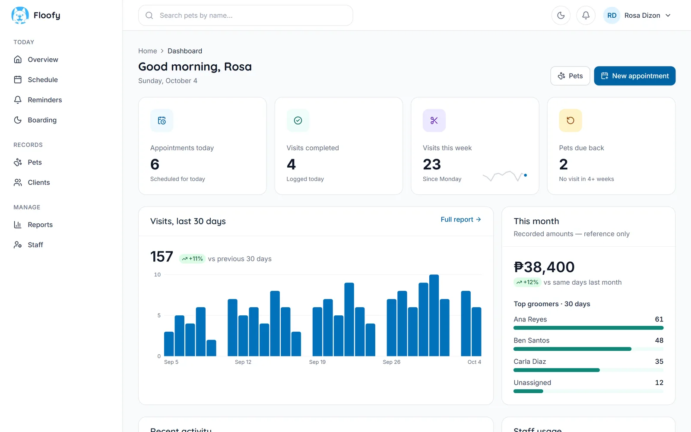Click the RD user avatar
This screenshot has height=432, width=691.
pos(612,16)
